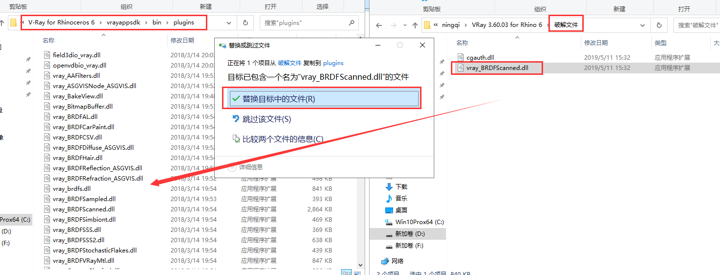Sort plugins list by 名称 column
Screen dimensions: 720x275
coord(49,40)
